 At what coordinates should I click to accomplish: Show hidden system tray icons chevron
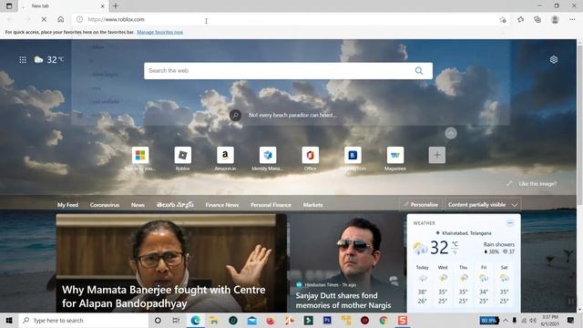506,320
